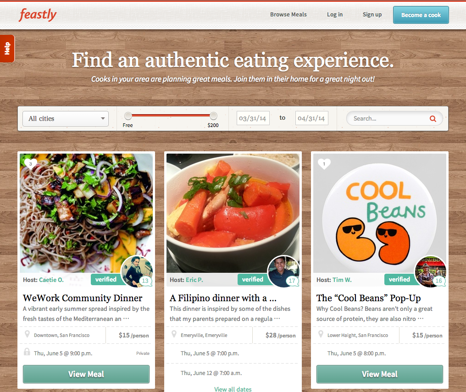The width and height of the screenshot is (466, 392).
Task: Click the red search magnifier icon
Action: (x=433, y=119)
